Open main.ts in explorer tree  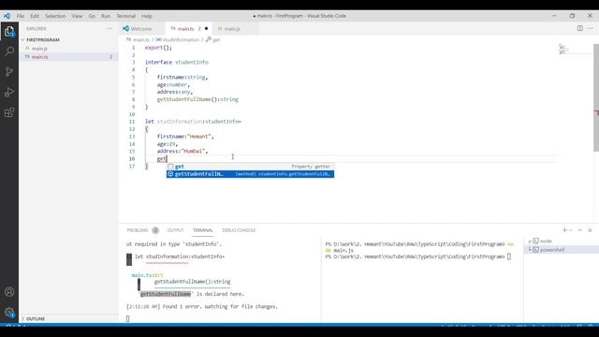coord(39,56)
